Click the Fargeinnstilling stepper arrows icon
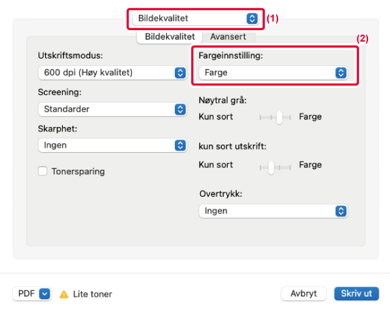Viewport: 390px width, 313px height. 341,73
